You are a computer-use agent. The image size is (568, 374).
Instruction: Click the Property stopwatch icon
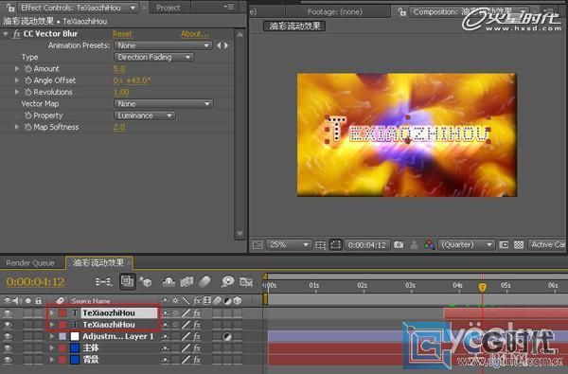click(x=27, y=116)
